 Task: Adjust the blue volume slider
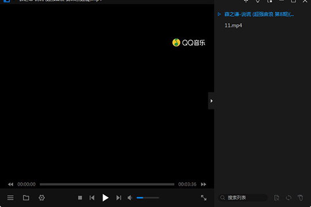click(148, 198)
